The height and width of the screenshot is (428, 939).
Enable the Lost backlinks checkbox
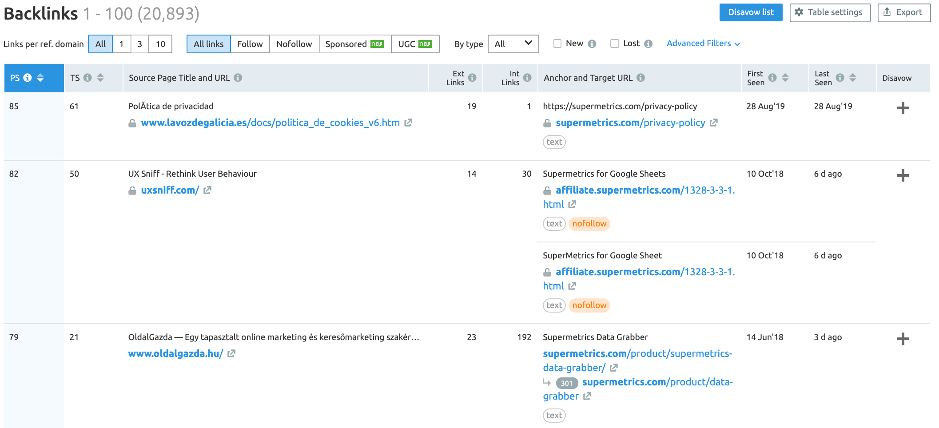[615, 44]
